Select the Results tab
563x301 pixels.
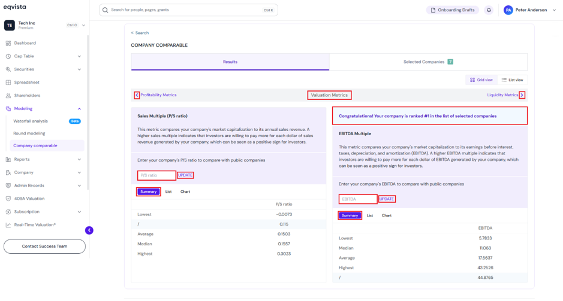pyautogui.click(x=230, y=62)
